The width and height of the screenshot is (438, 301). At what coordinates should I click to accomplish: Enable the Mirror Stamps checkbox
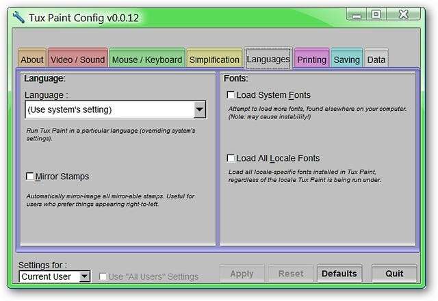point(29,176)
